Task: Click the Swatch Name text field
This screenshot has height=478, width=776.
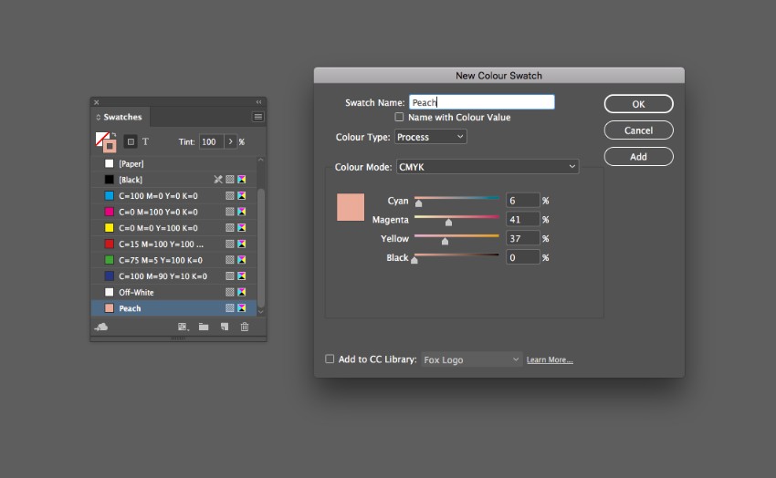Action: pos(481,103)
